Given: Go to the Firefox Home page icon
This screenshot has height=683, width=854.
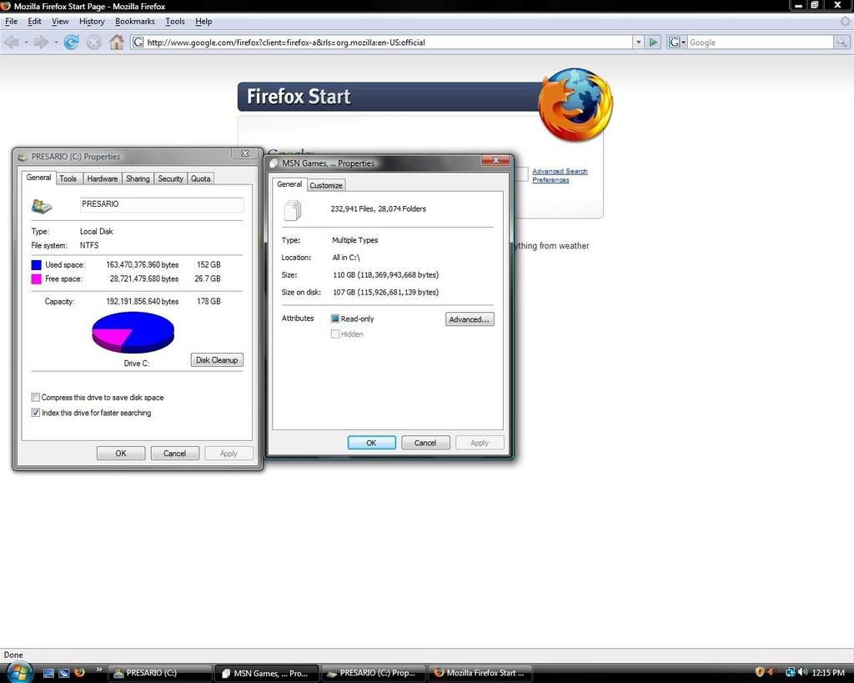Looking at the screenshot, I should [x=117, y=42].
